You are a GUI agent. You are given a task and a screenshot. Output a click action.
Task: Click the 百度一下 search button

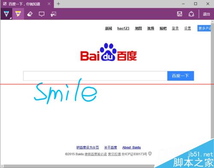click(x=181, y=76)
